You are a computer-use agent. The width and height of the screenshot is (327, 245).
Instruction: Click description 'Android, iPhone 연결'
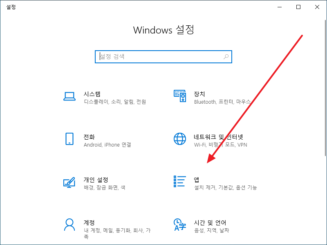(108, 145)
